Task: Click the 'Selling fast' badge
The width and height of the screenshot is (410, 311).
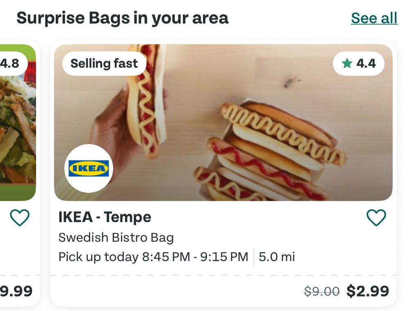Action: [x=104, y=63]
